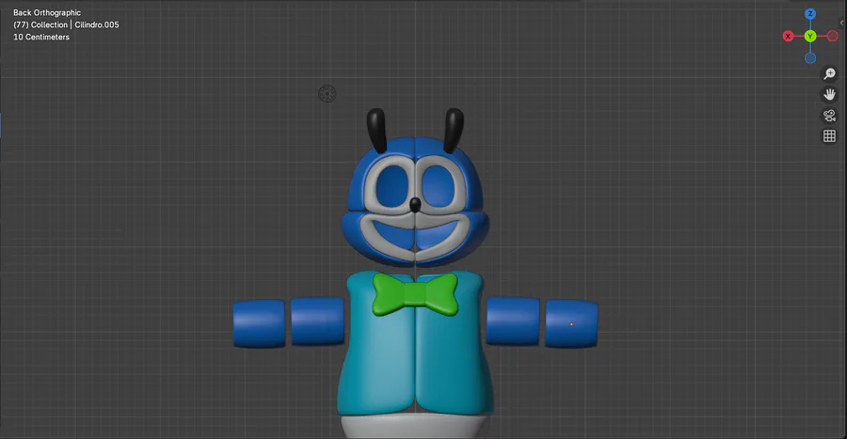This screenshot has width=847, height=439.
Task: Click the '10 Centimeters' grid scale text
Action: 41,38
